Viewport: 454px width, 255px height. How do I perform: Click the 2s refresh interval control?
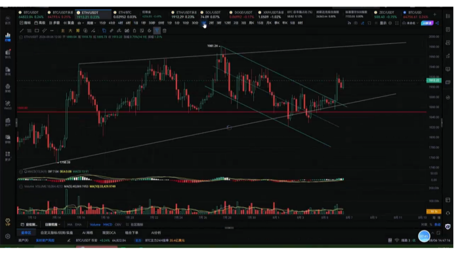coord(349,23)
